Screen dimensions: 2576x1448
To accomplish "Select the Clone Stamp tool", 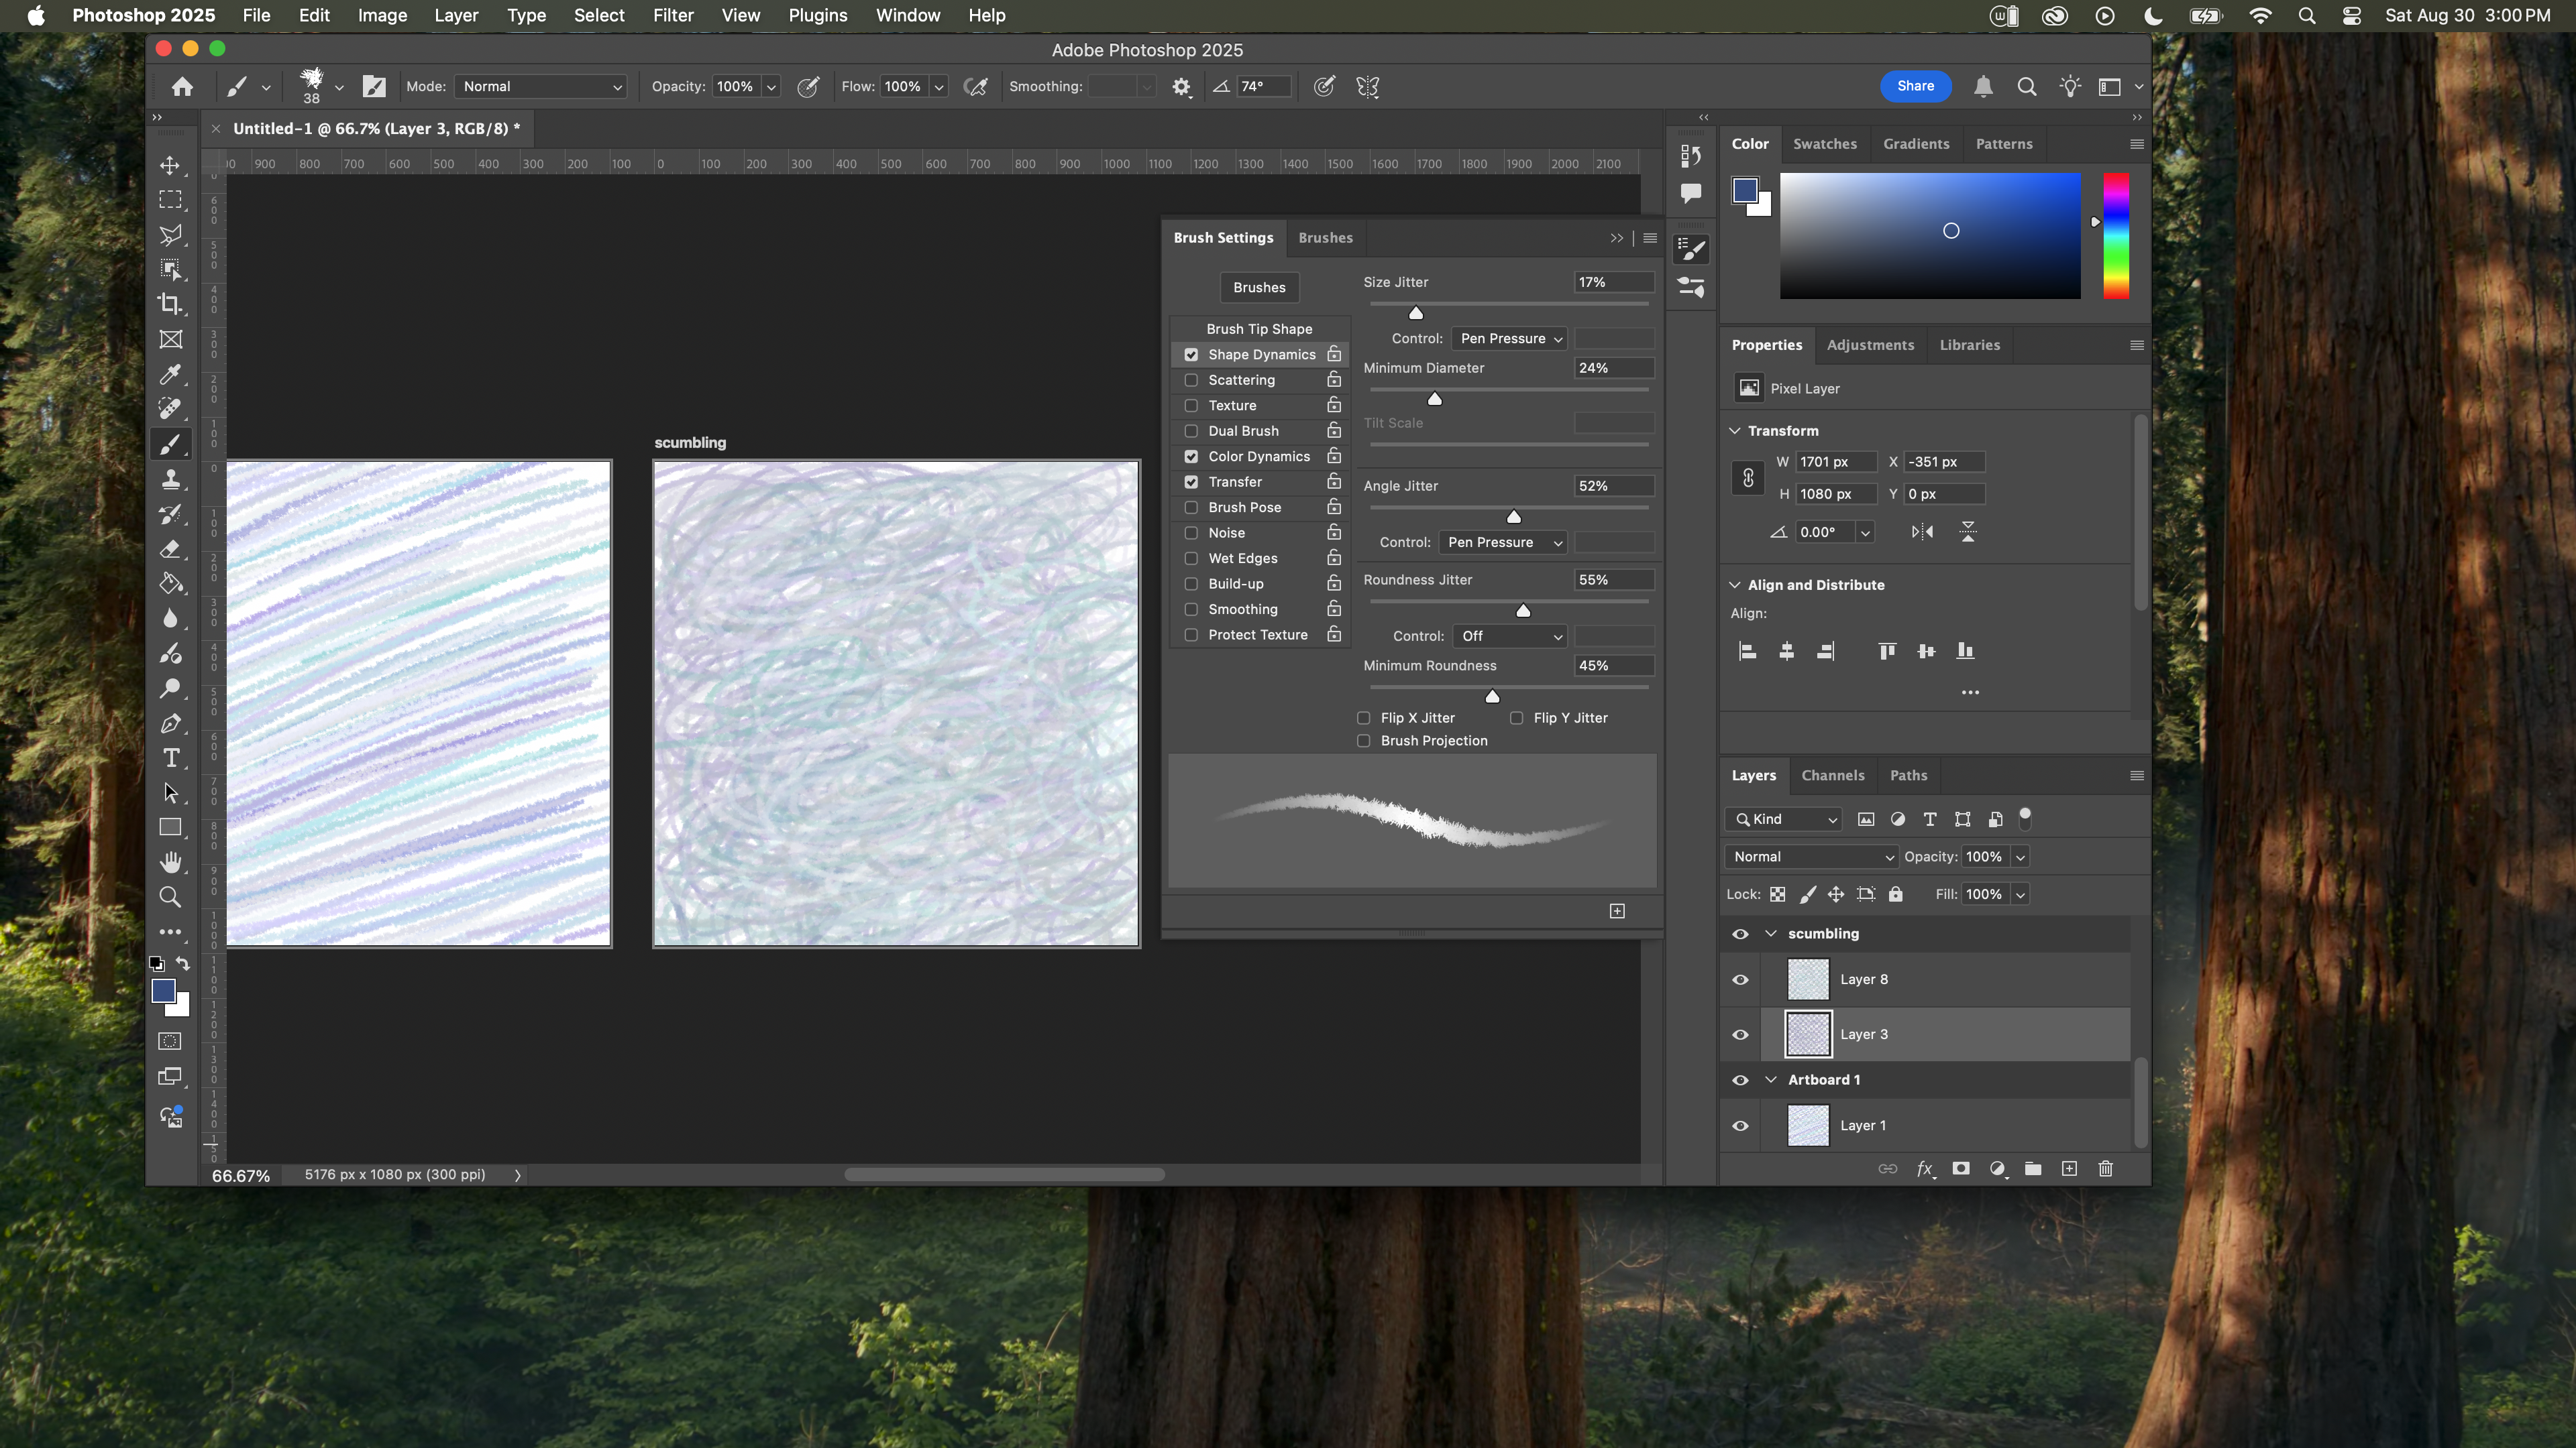I will coord(171,479).
